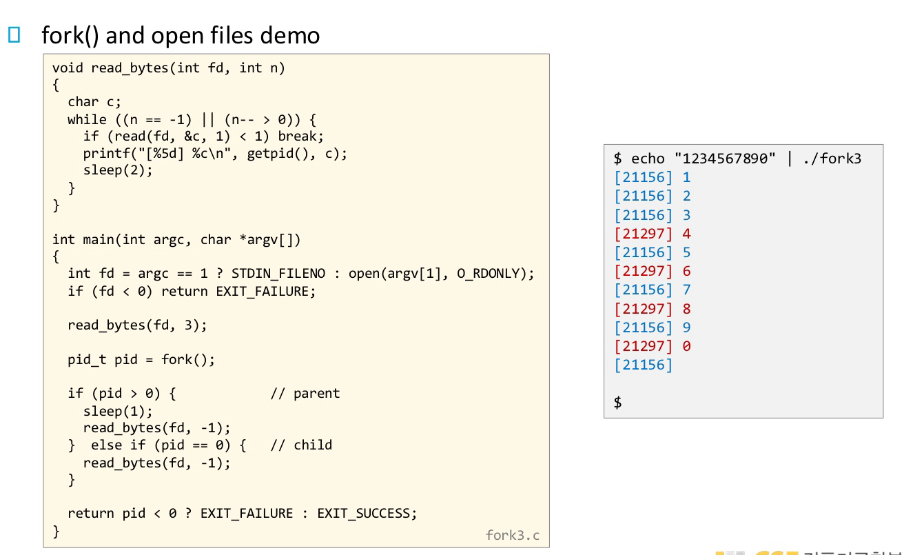The height and width of the screenshot is (555, 913).
Task: Click the "pid_t pid = fork();" line
Action: tap(141, 359)
